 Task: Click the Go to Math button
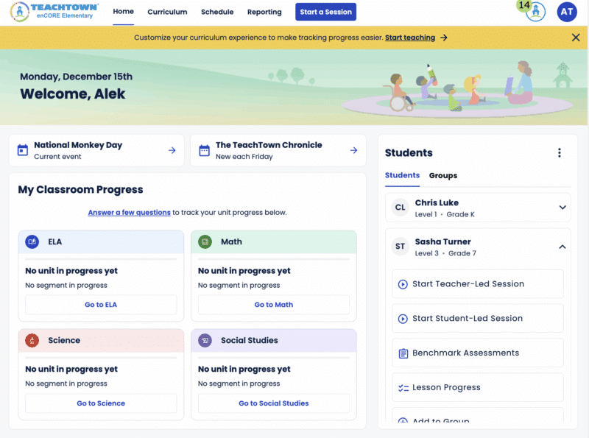click(x=274, y=305)
